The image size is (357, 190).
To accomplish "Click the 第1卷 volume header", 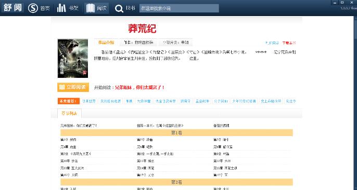I will (x=176, y=133).
